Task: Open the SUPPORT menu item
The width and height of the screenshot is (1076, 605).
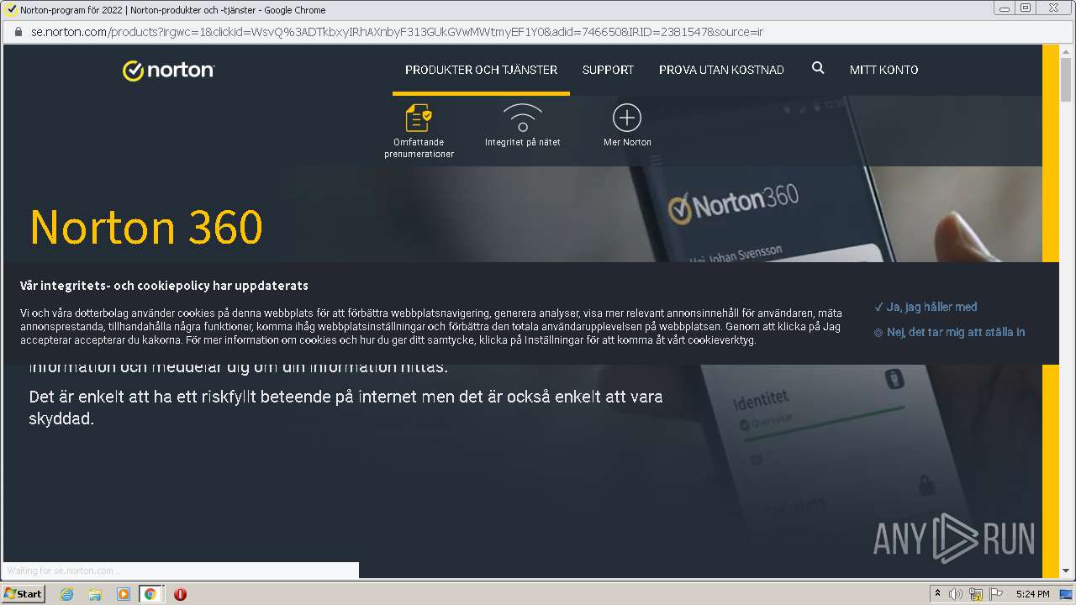Action: (608, 70)
